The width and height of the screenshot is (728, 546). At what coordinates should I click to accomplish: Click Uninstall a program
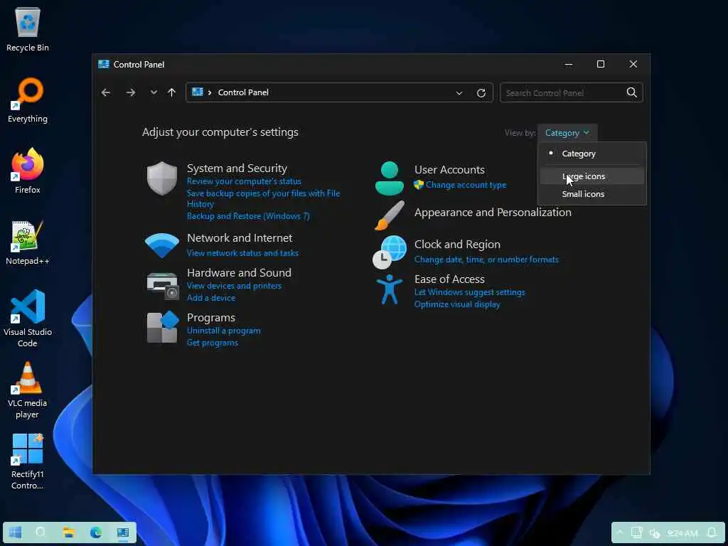point(223,331)
